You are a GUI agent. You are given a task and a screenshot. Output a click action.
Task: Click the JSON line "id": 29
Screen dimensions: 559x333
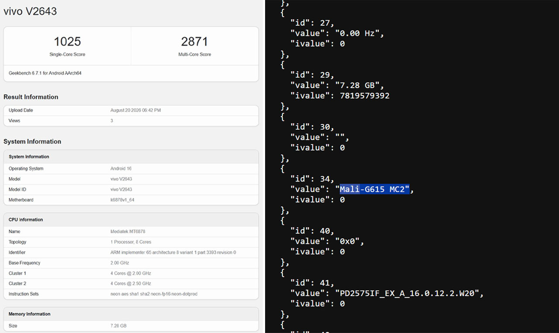tap(312, 75)
